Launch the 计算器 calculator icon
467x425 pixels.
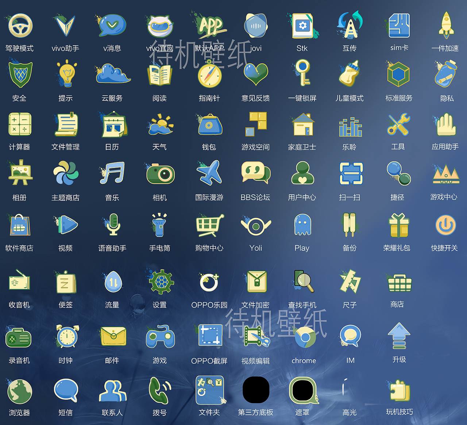pyautogui.click(x=20, y=125)
